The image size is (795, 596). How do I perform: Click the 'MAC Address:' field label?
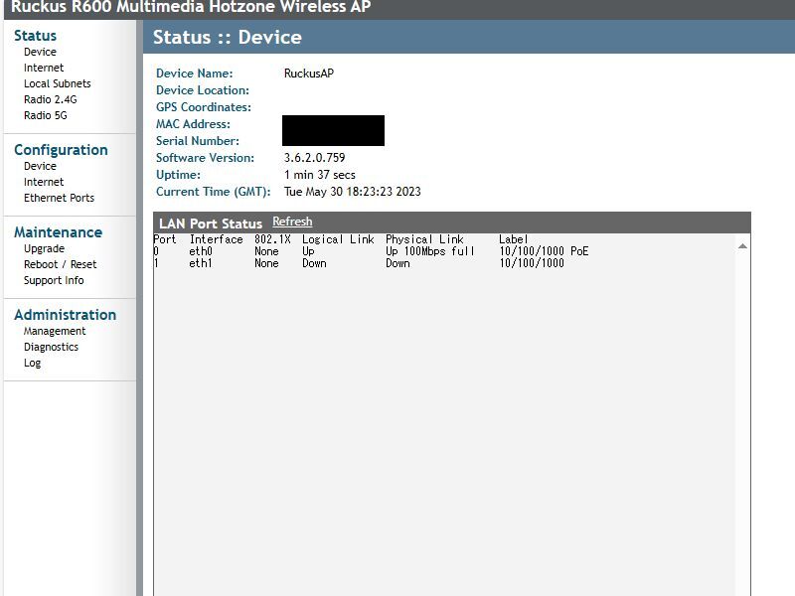tap(193, 124)
